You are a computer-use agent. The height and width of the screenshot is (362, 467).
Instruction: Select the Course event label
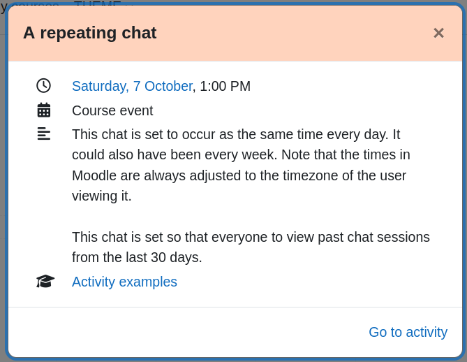(x=112, y=110)
